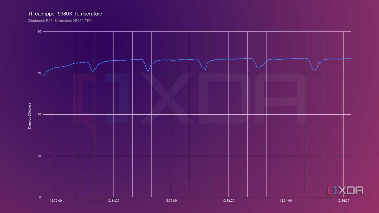Click the x-axis time label 12:34:00
The width and height of the screenshot is (379, 213).
click(x=286, y=201)
